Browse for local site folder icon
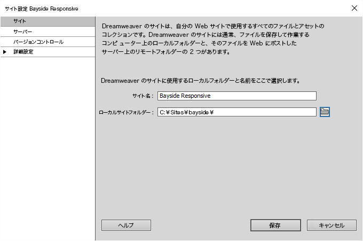The image size is (363, 241). pyautogui.click(x=325, y=112)
